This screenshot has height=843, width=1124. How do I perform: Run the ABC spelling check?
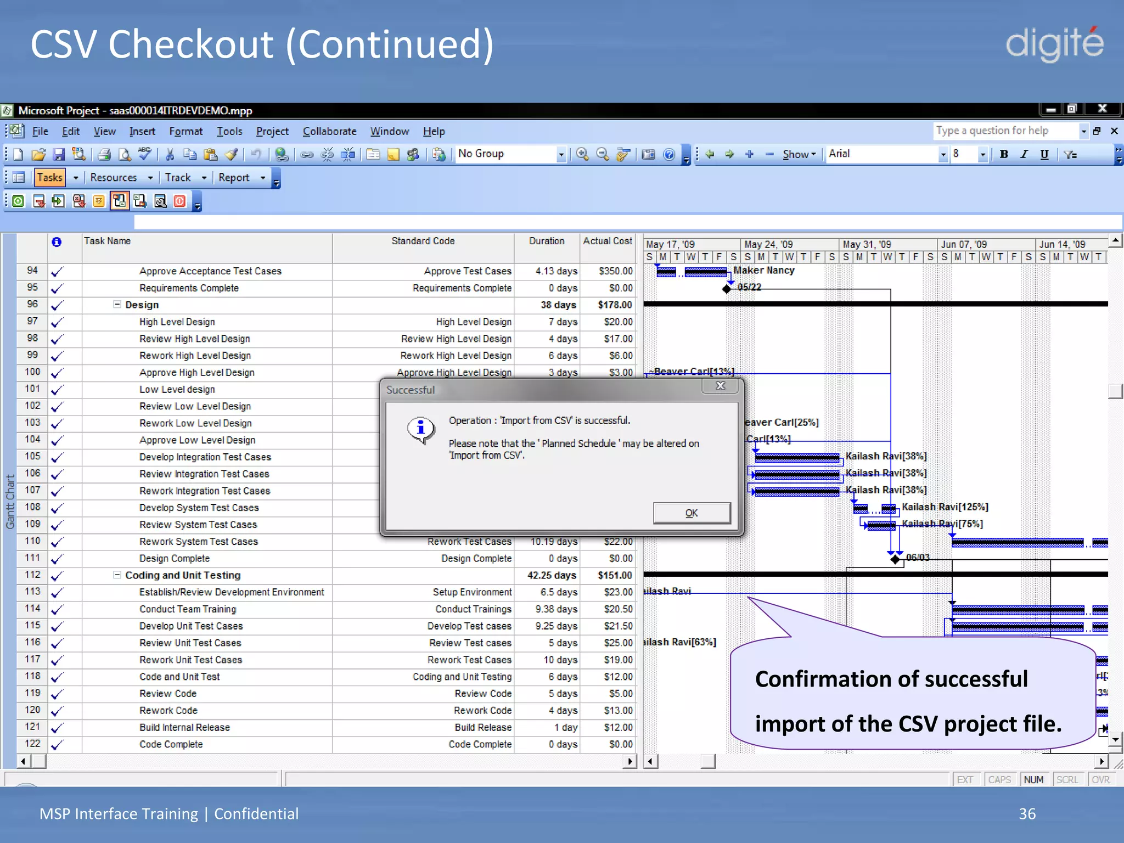[145, 154]
